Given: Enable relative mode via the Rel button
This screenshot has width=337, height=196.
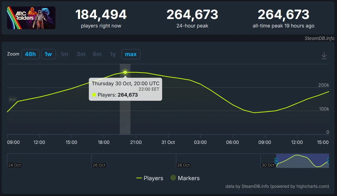Looking at the screenshot, I should tap(12, 99).
